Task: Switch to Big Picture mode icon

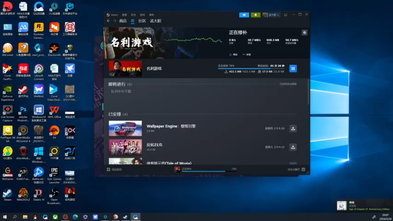Action: [285, 15]
